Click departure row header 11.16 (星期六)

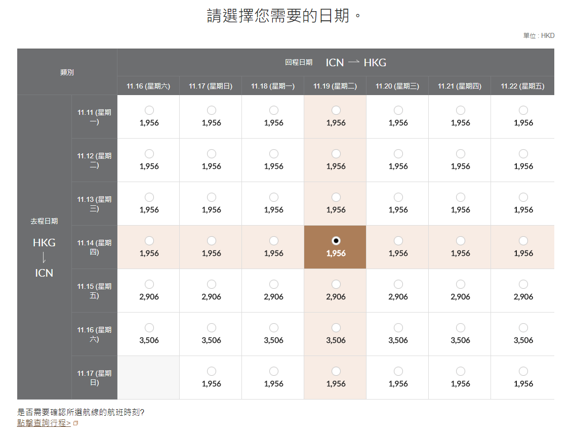tap(94, 335)
